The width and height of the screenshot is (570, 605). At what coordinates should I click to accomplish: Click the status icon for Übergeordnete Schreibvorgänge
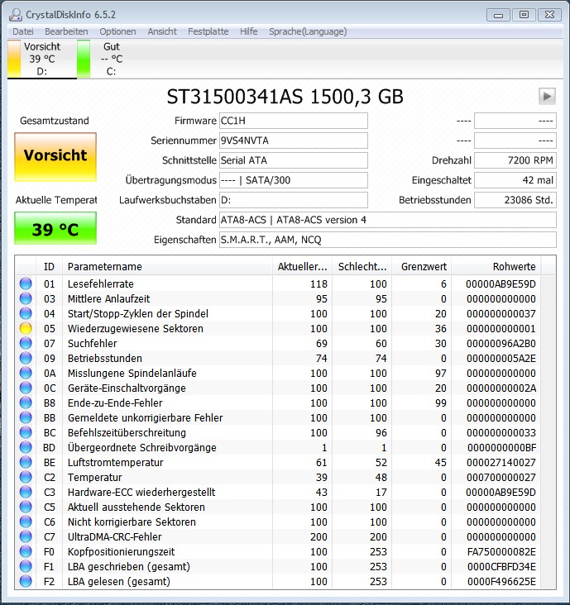point(26,447)
